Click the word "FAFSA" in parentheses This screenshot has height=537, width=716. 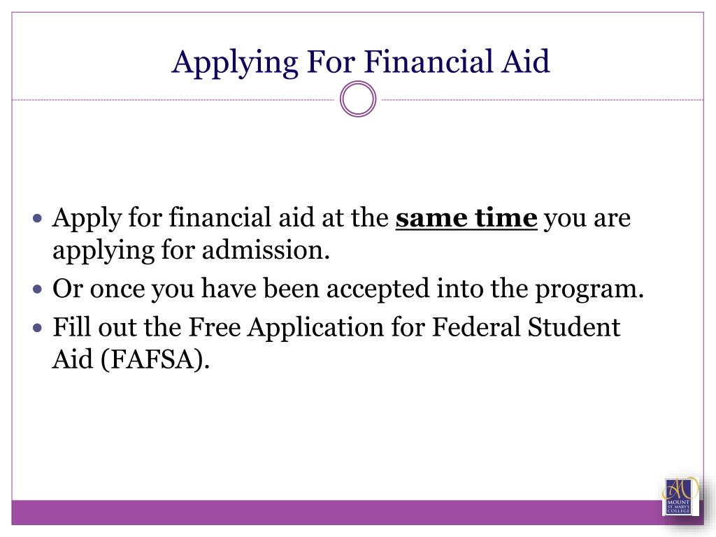coord(152,359)
